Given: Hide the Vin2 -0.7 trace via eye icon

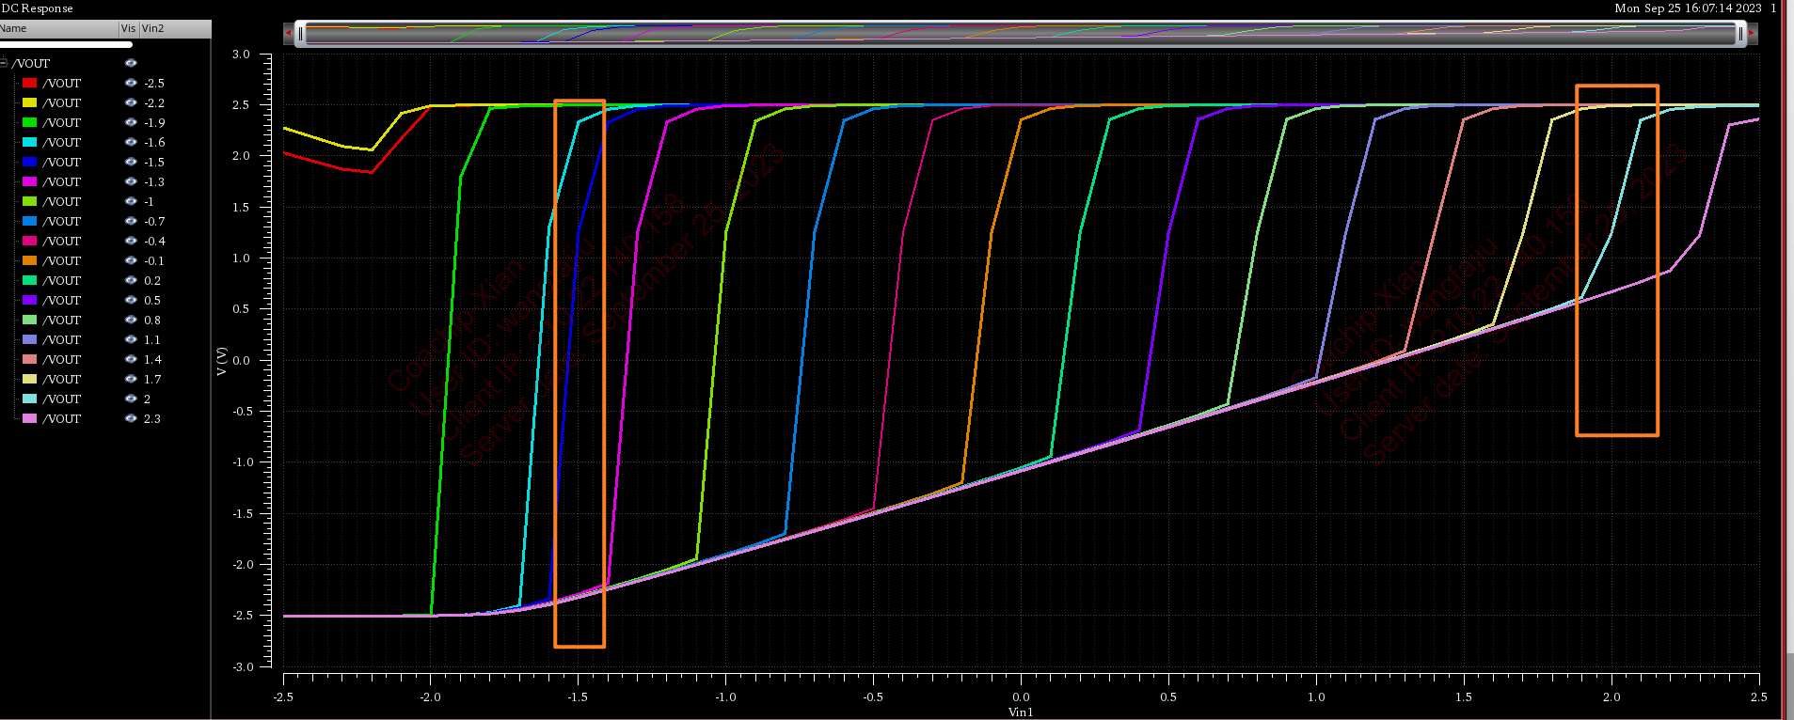Looking at the screenshot, I should pos(131,221).
